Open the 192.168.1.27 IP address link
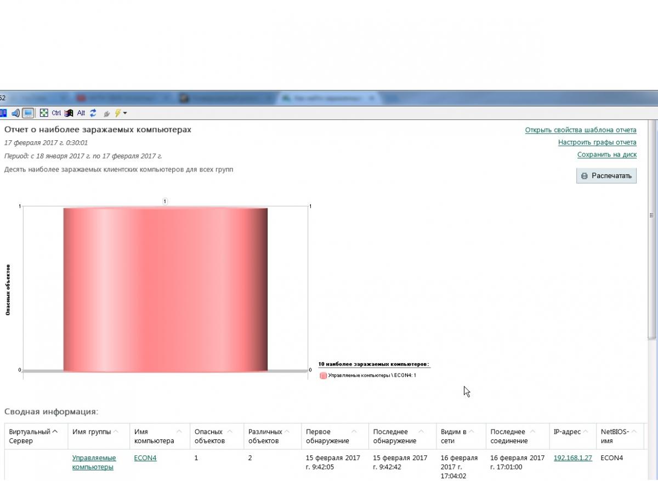Image resolution: width=658 pixels, height=481 pixels. coord(573,458)
